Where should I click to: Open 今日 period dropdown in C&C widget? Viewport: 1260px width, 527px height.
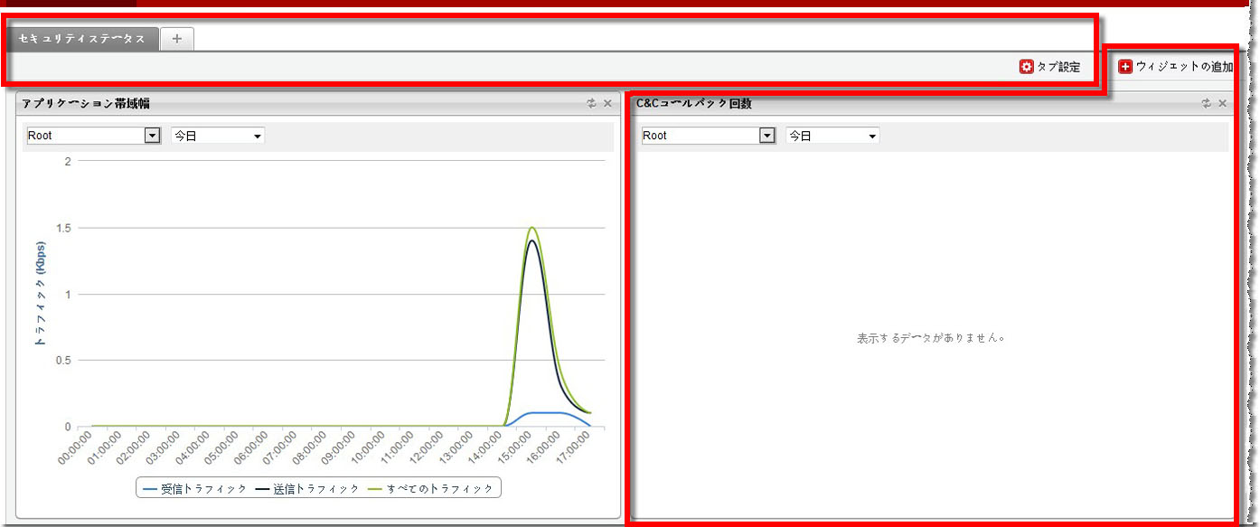coord(832,136)
